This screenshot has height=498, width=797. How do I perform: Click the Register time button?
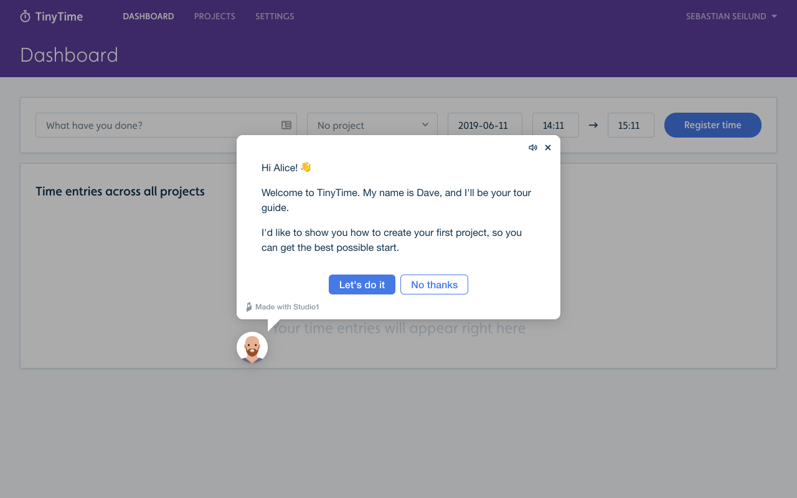(x=713, y=125)
